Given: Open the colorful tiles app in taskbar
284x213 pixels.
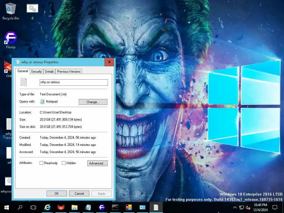Looking at the screenshot, I should click(129, 207).
